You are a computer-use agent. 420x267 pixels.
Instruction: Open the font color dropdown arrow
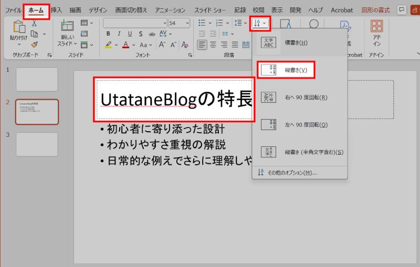(x=134, y=45)
